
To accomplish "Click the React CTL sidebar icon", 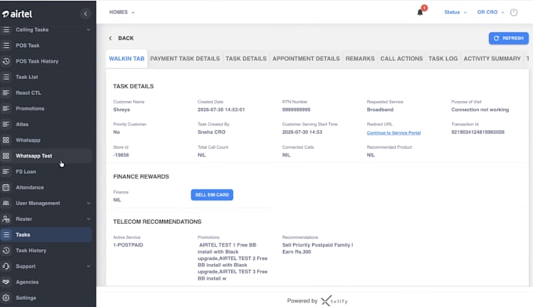I will pos(6,92).
